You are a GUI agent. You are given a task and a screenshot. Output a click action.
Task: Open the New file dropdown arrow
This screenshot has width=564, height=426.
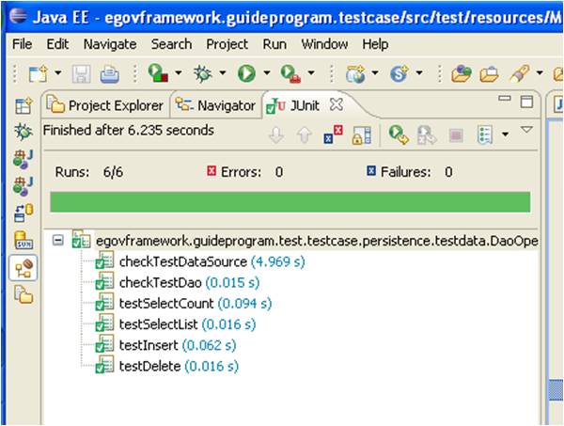pyautogui.click(x=58, y=73)
